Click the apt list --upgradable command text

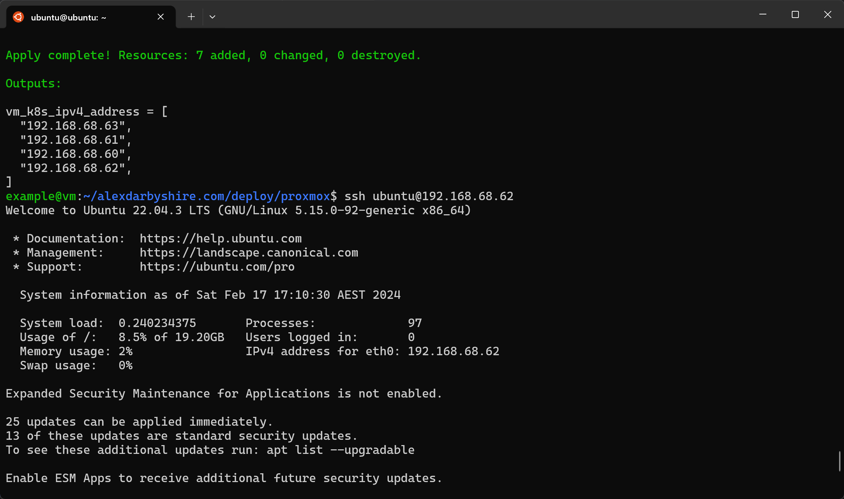click(x=341, y=450)
